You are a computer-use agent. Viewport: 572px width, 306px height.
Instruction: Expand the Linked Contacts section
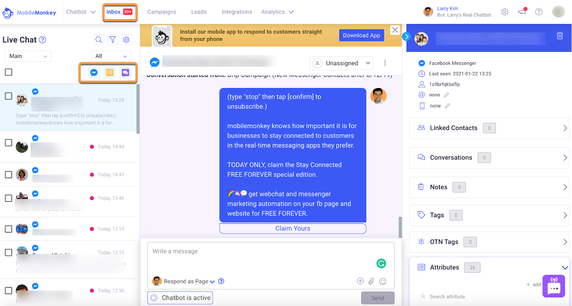[x=489, y=128]
